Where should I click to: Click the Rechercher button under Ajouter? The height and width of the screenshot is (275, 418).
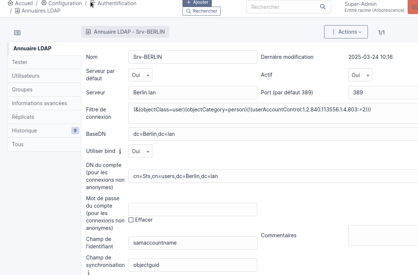click(201, 11)
